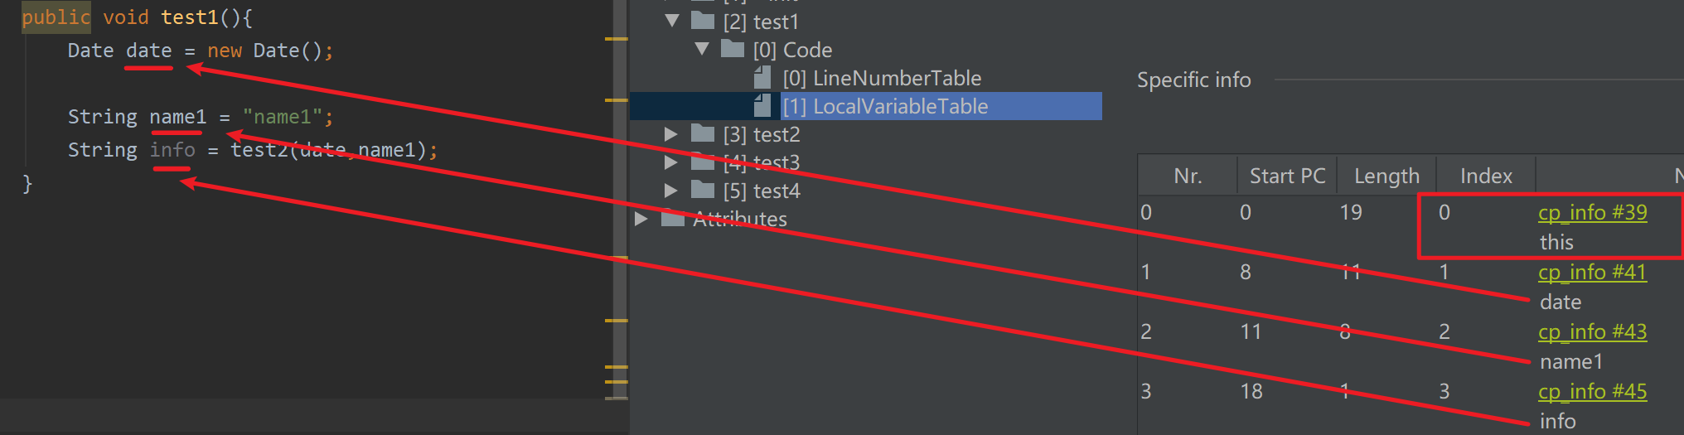
Task: Click the file icon beside [0] LineNumberTable
Action: 762,77
